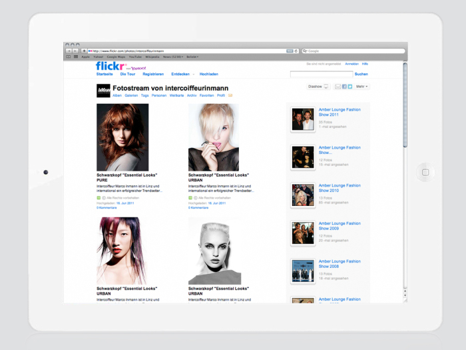Share photostream on Twitter icon
Screen dimensions: 466x350
349,86
